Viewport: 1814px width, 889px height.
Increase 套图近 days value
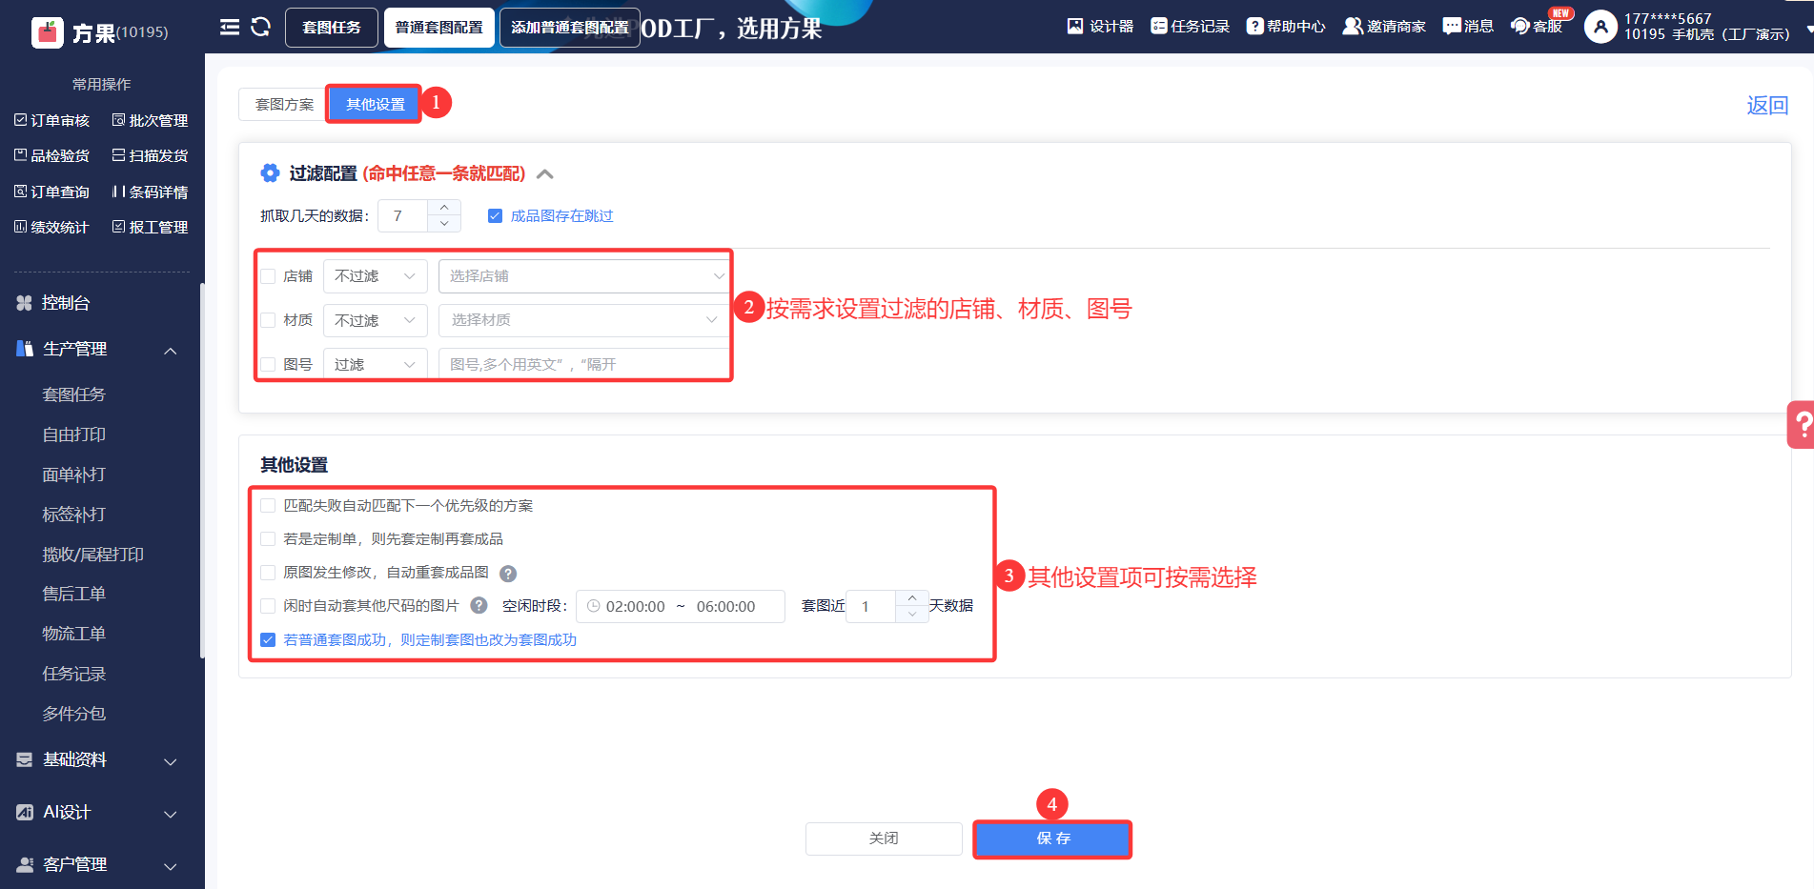click(x=912, y=597)
